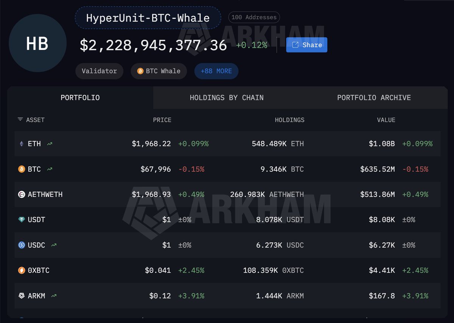The width and height of the screenshot is (454, 323).
Task: Open the asset filter icon in header
Action: pyautogui.click(x=20, y=120)
